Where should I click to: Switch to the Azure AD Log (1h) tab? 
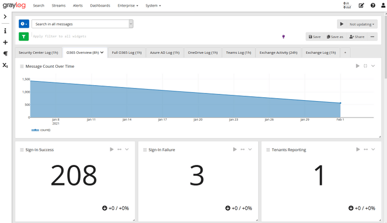(x=164, y=53)
